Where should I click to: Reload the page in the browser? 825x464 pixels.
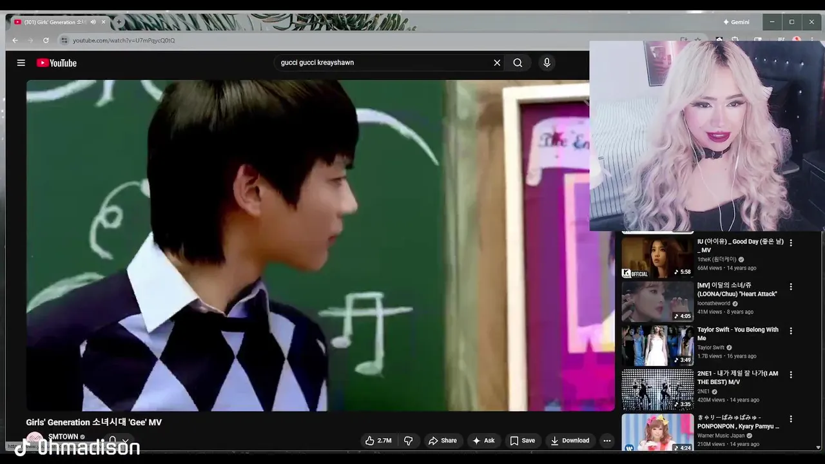(x=46, y=40)
